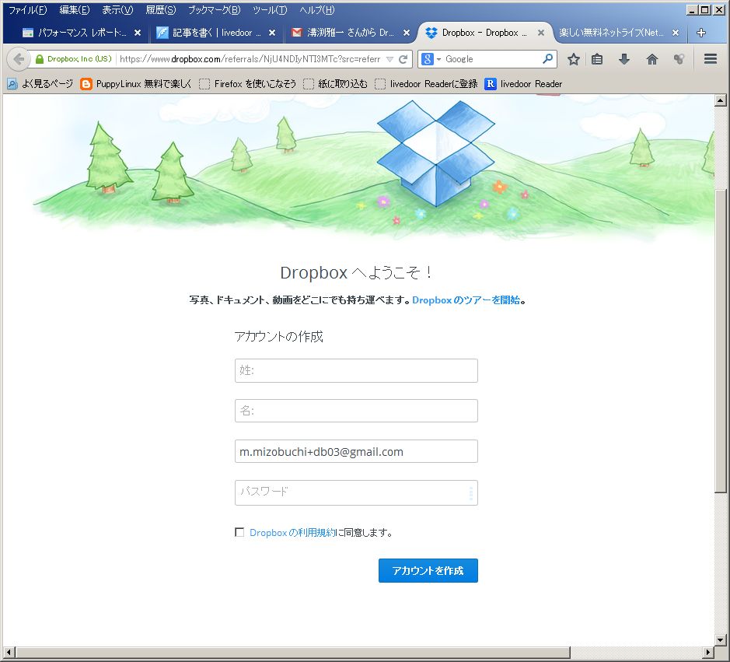Viewport: 730px width, 662px height.
Task: Close the livedoor 記事を書く tab
Action: 272,33
